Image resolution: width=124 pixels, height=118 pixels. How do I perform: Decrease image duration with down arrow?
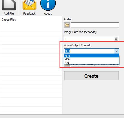pos(116,40)
